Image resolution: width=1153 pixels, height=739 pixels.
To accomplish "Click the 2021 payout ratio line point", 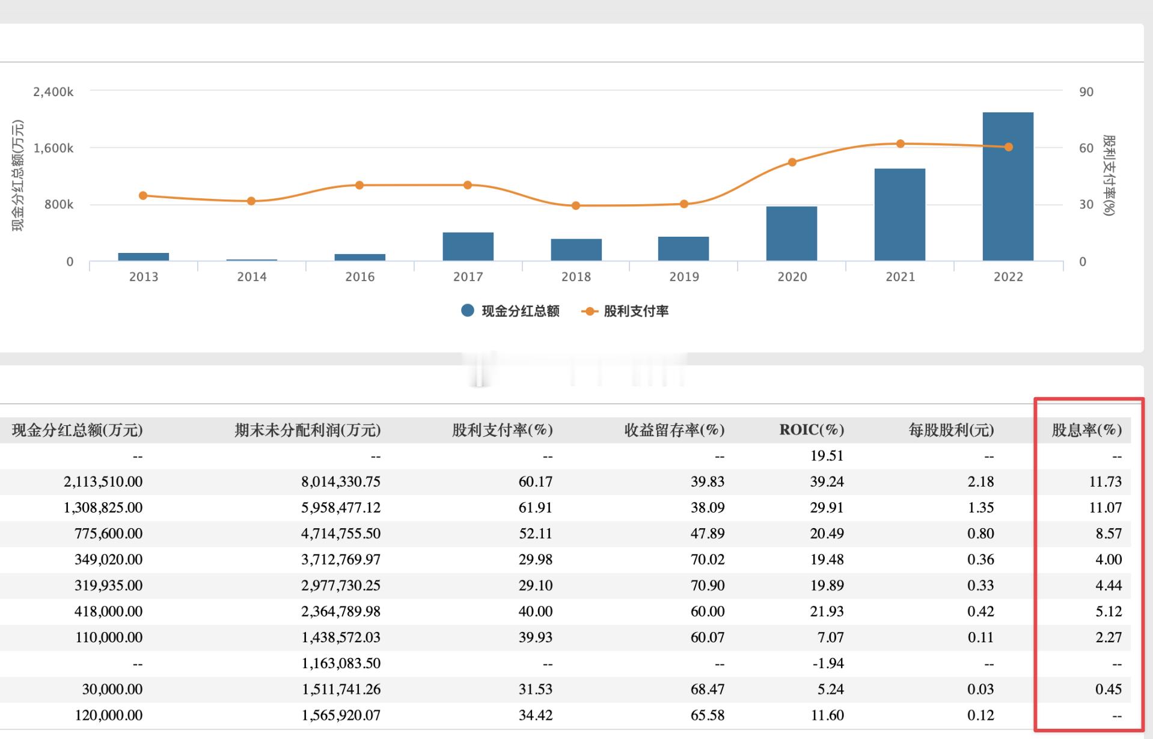I will pos(900,144).
